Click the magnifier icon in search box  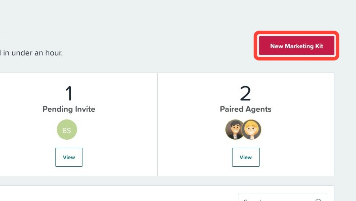click(x=318, y=200)
